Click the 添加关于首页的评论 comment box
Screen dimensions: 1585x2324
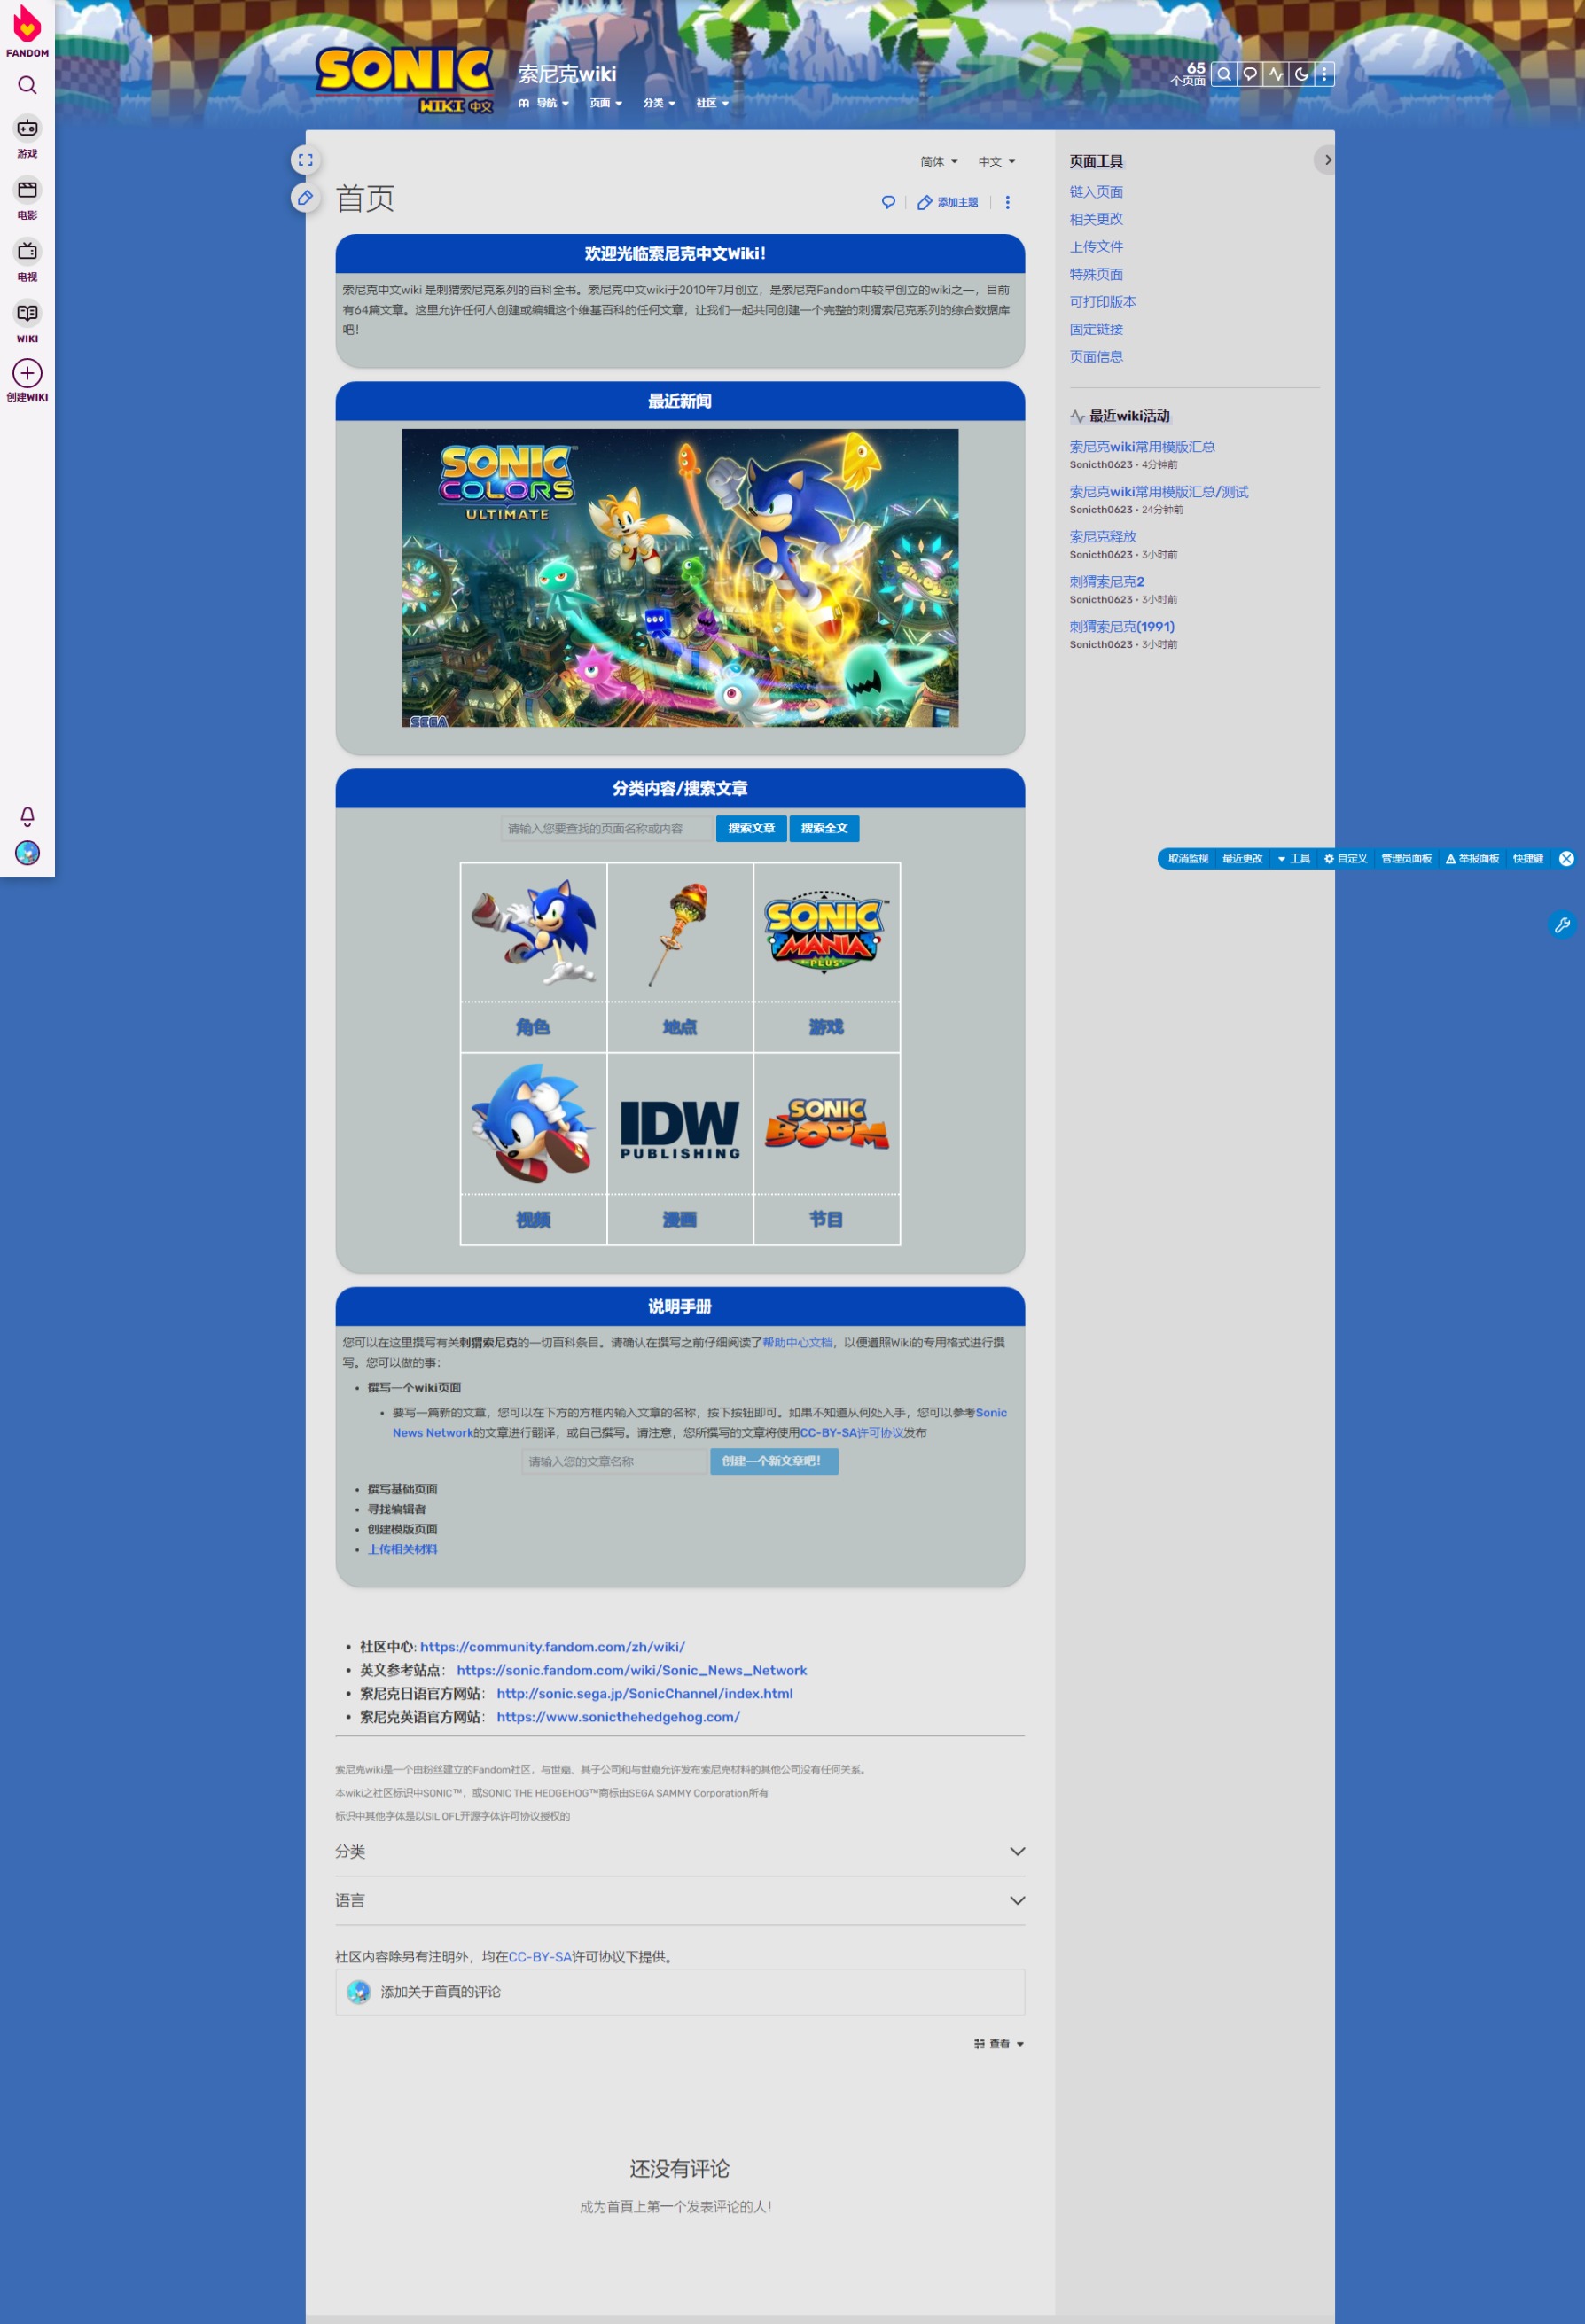(680, 1992)
